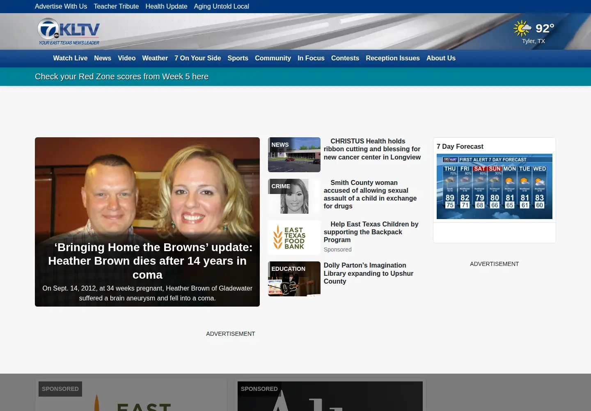Open the Contests menu item
591x411 pixels.
click(345, 58)
